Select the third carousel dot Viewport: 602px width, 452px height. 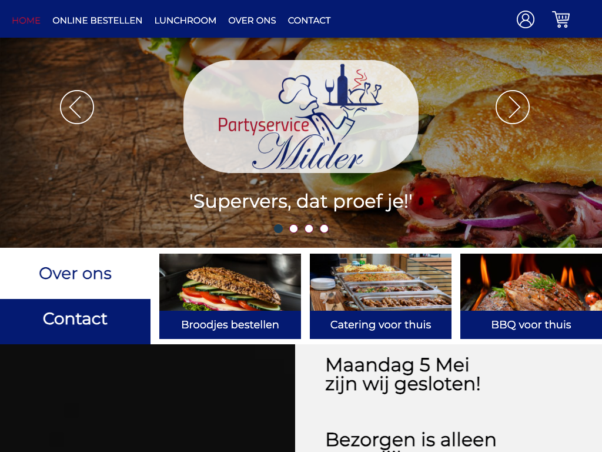pos(309,229)
